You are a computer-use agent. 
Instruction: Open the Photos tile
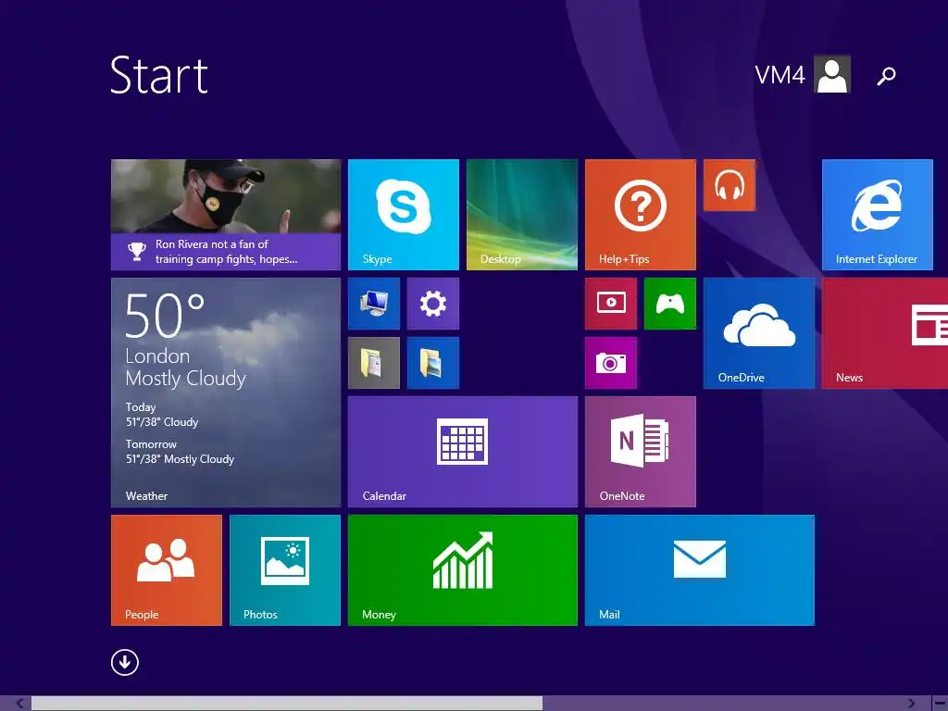pos(285,570)
